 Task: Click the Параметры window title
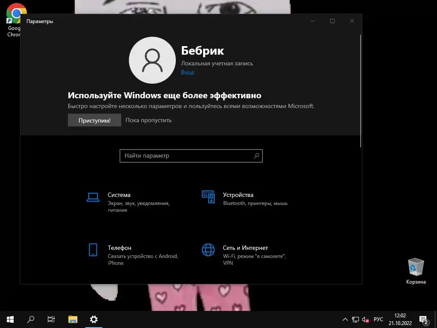40,21
